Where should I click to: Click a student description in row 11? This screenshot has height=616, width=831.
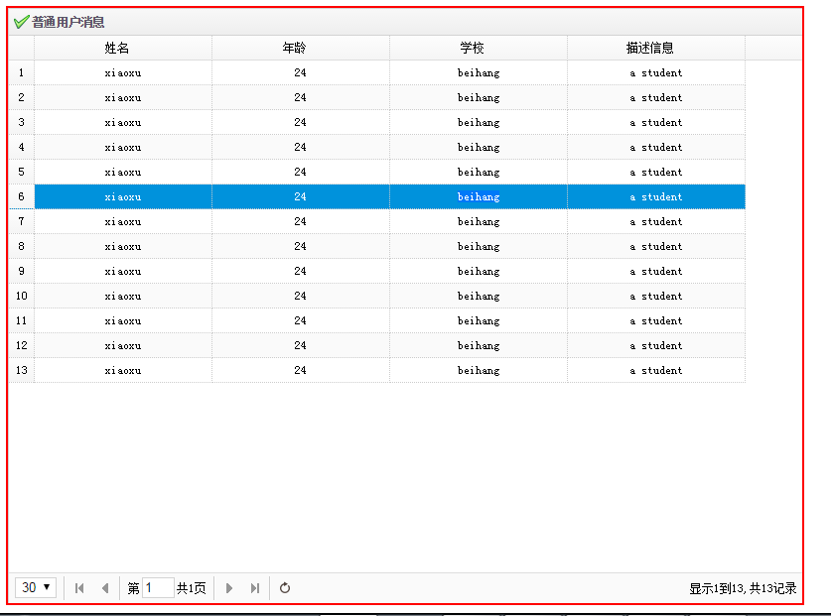(x=656, y=320)
